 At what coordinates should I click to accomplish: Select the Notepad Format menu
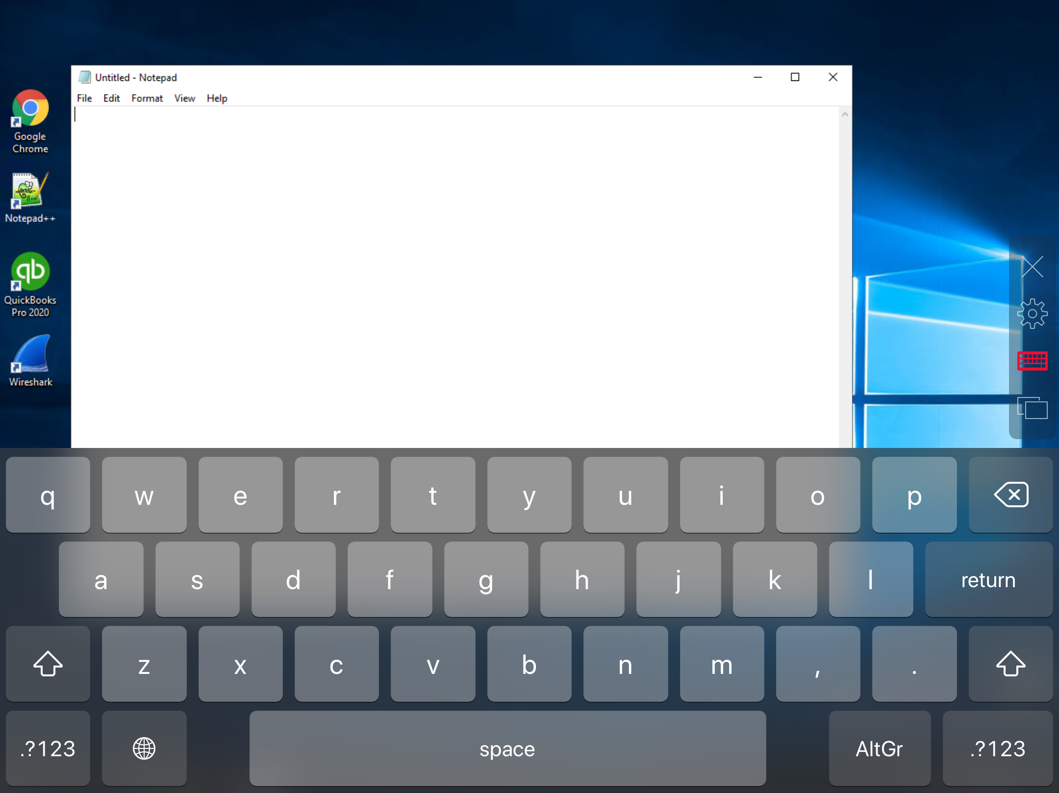pos(147,99)
